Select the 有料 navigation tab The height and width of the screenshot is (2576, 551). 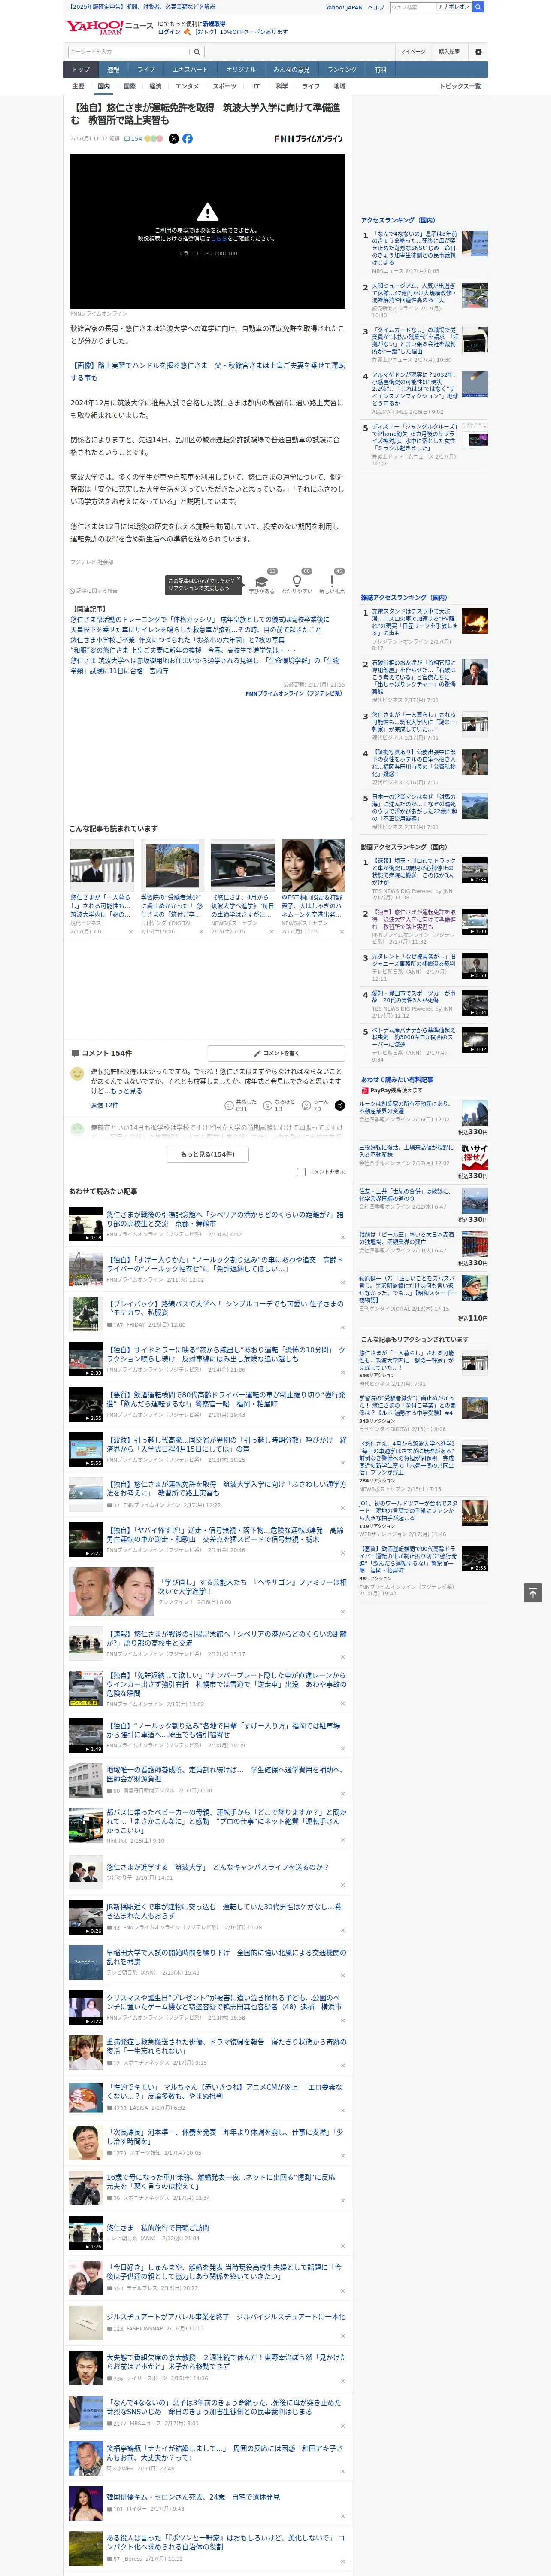(x=380, y=70)
